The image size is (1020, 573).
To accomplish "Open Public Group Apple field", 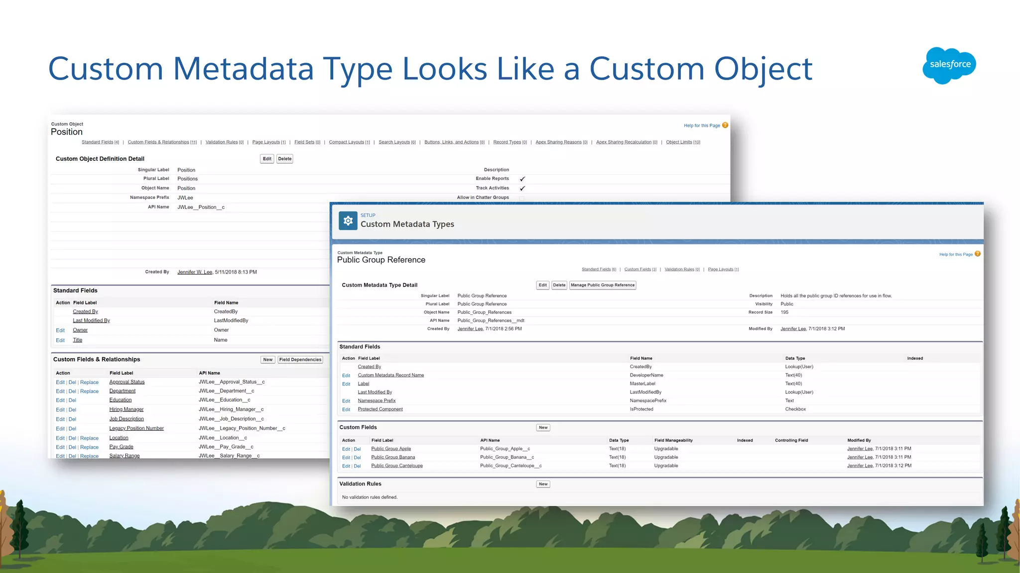I will 391,449.
